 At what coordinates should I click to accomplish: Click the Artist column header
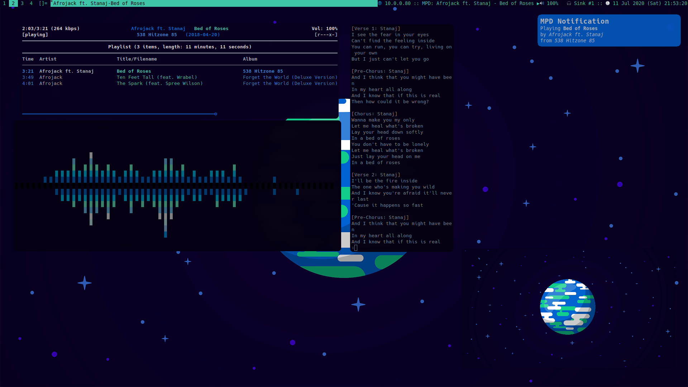coord(48,59)
